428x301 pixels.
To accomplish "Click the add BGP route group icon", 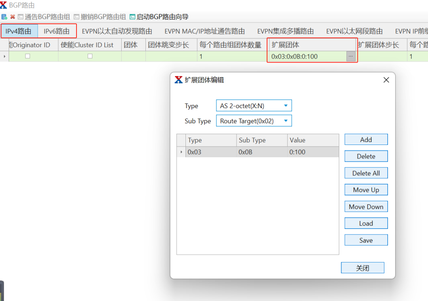I will 4,17.
